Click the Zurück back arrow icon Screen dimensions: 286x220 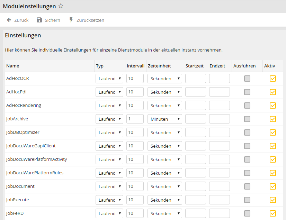point(9,20)
